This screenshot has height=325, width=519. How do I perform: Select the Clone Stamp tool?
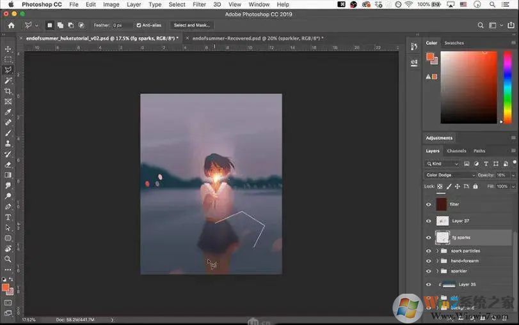tap(8, 143)
